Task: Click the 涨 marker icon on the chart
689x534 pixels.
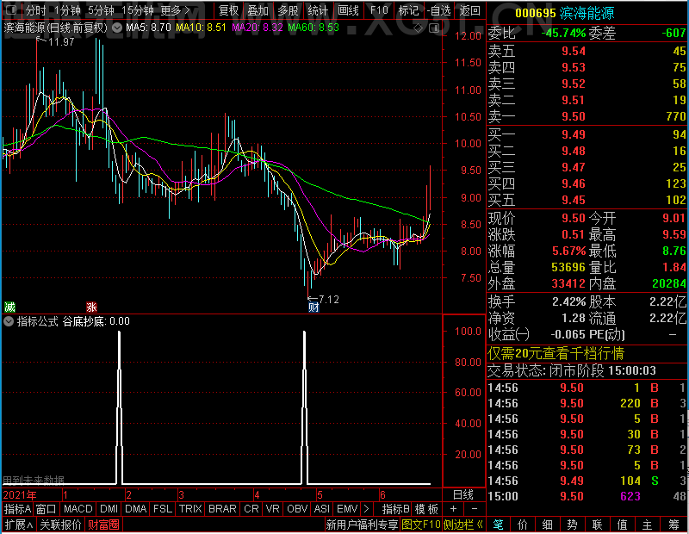Action: click(x=91, y=307)
